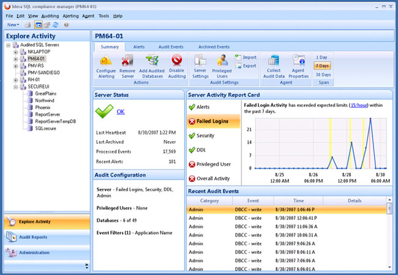Click the print toolbar icon
This screenshot has height=275, width=398.
pyautogui.click(x=28, y=25)
